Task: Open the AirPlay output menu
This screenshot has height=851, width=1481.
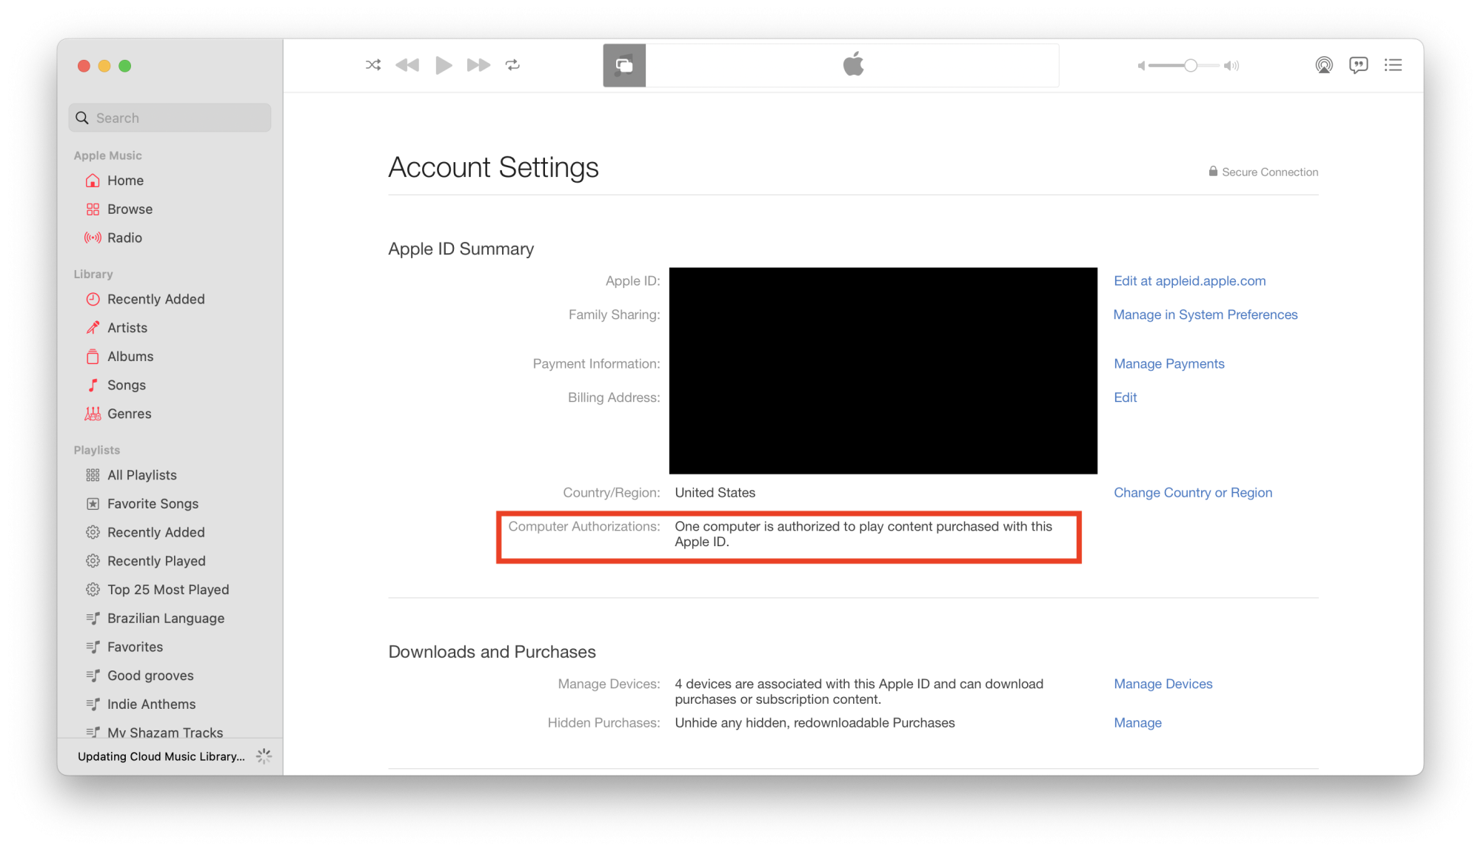Action: 1324,65
